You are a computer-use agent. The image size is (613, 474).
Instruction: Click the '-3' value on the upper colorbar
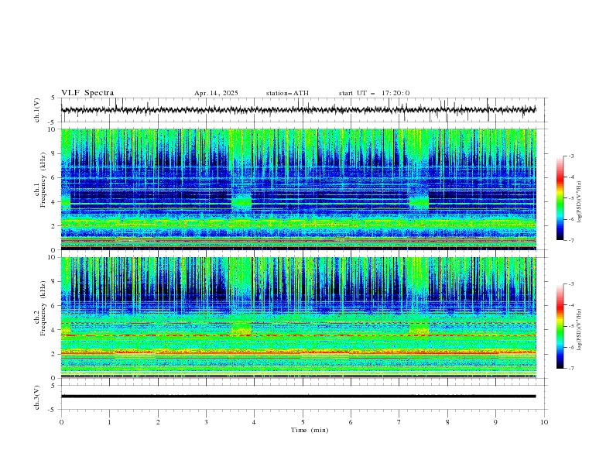(x=571, y=156)
